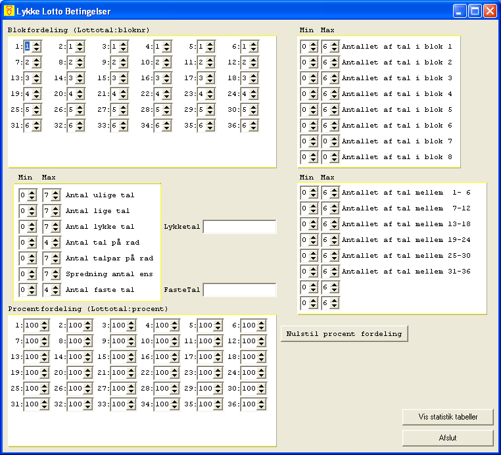Increase Min for tal mellem 13-18

coord(314,222)
